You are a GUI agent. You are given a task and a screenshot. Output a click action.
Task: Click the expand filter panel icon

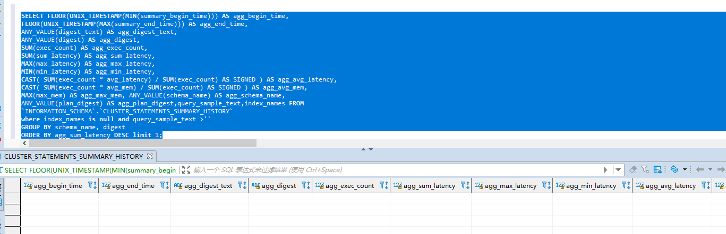(x=186, y=169)
